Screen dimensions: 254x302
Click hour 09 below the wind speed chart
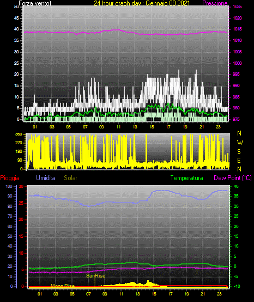pos(101,127)
